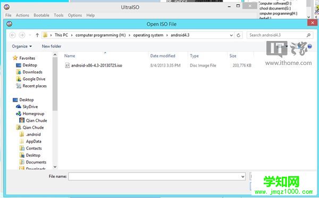Open the Contacts folder

click(x=34, y=148)
